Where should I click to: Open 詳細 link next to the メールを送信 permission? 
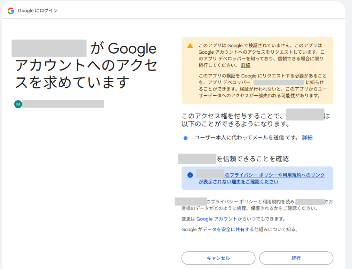pos(307,138)
